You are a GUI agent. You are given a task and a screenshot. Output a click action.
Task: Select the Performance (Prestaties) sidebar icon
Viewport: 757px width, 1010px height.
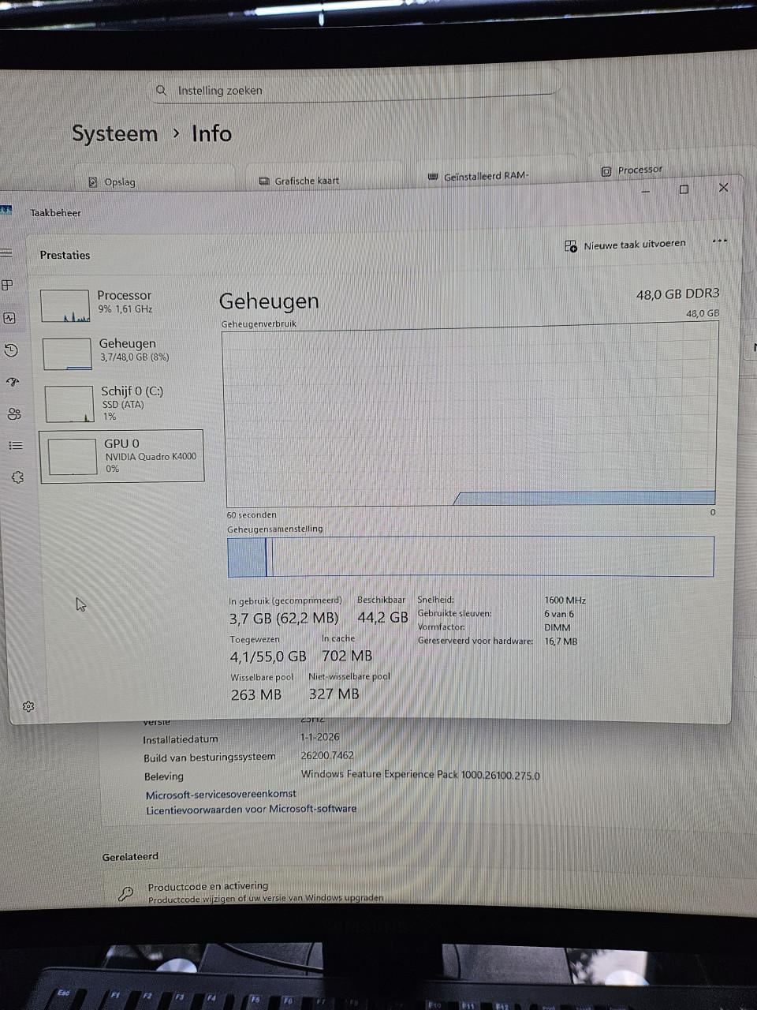coord(9,318)
